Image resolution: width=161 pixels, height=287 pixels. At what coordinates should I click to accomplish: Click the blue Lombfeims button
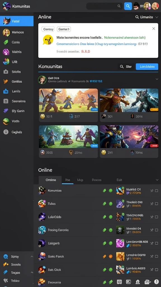pyautogui.click(x=147, y=67)
